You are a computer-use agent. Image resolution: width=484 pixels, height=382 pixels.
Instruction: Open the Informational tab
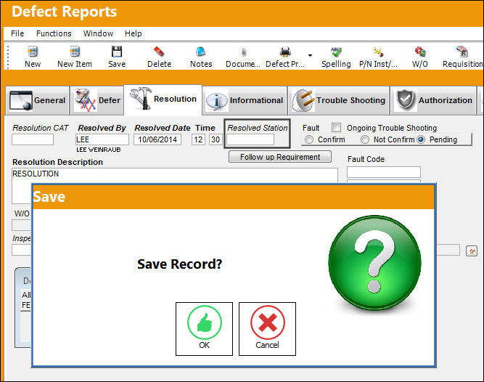coord(245,100)
